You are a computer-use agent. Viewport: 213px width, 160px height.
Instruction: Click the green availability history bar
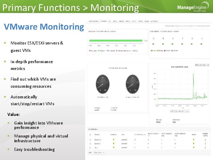(116, 41)
